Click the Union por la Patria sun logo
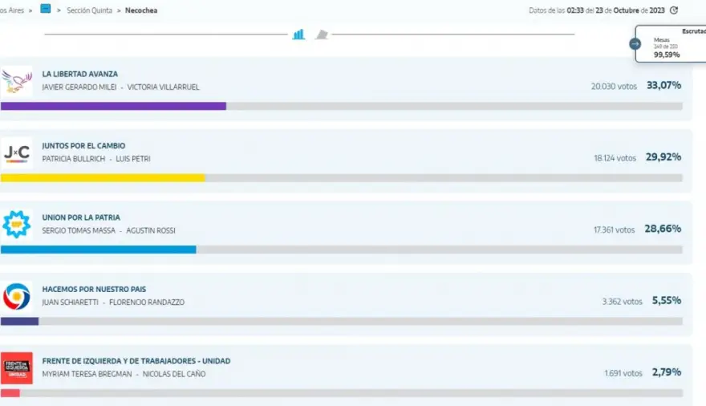The width and height of the screenshot is (706, 406). (17, 225)
